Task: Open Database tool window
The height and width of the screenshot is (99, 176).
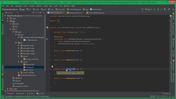Action: [174, 43]
